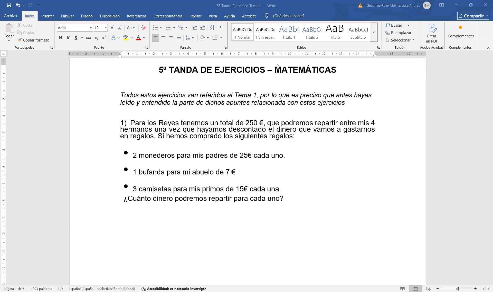Expand the font size dropdown
Image resolution: width=493 pixels, height=292 pixels.
pyautogui.click(x=105, y=28)
